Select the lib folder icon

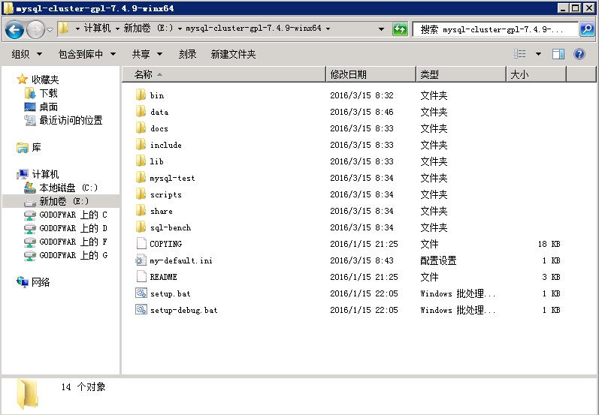(x=141, y=161)
